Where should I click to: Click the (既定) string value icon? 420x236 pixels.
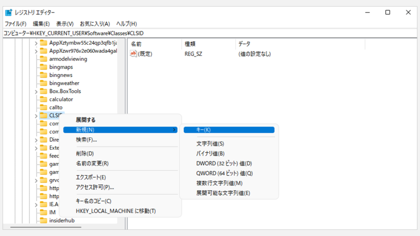click(x=133, y=54)
